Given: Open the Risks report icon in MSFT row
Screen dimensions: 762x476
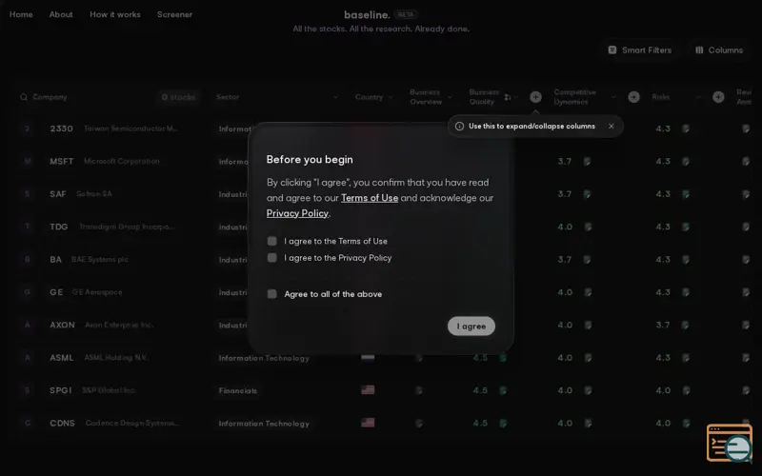Looking at the screenshot, I should (x=686, y=161).
